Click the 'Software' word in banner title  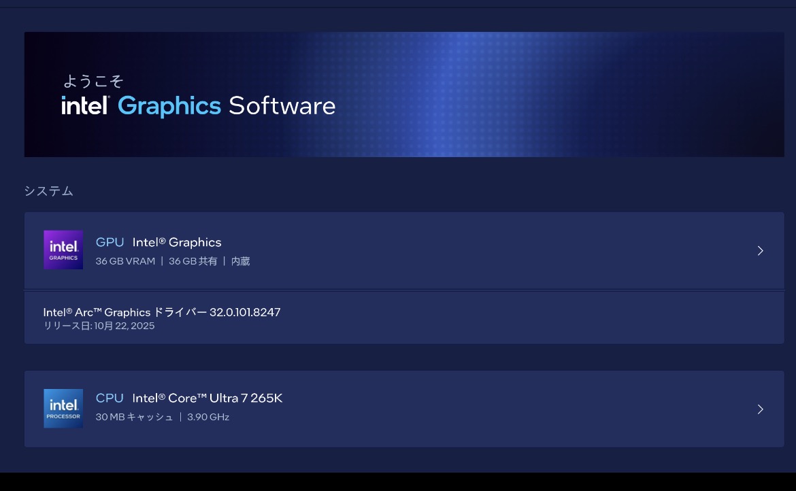tap(282, 106)
